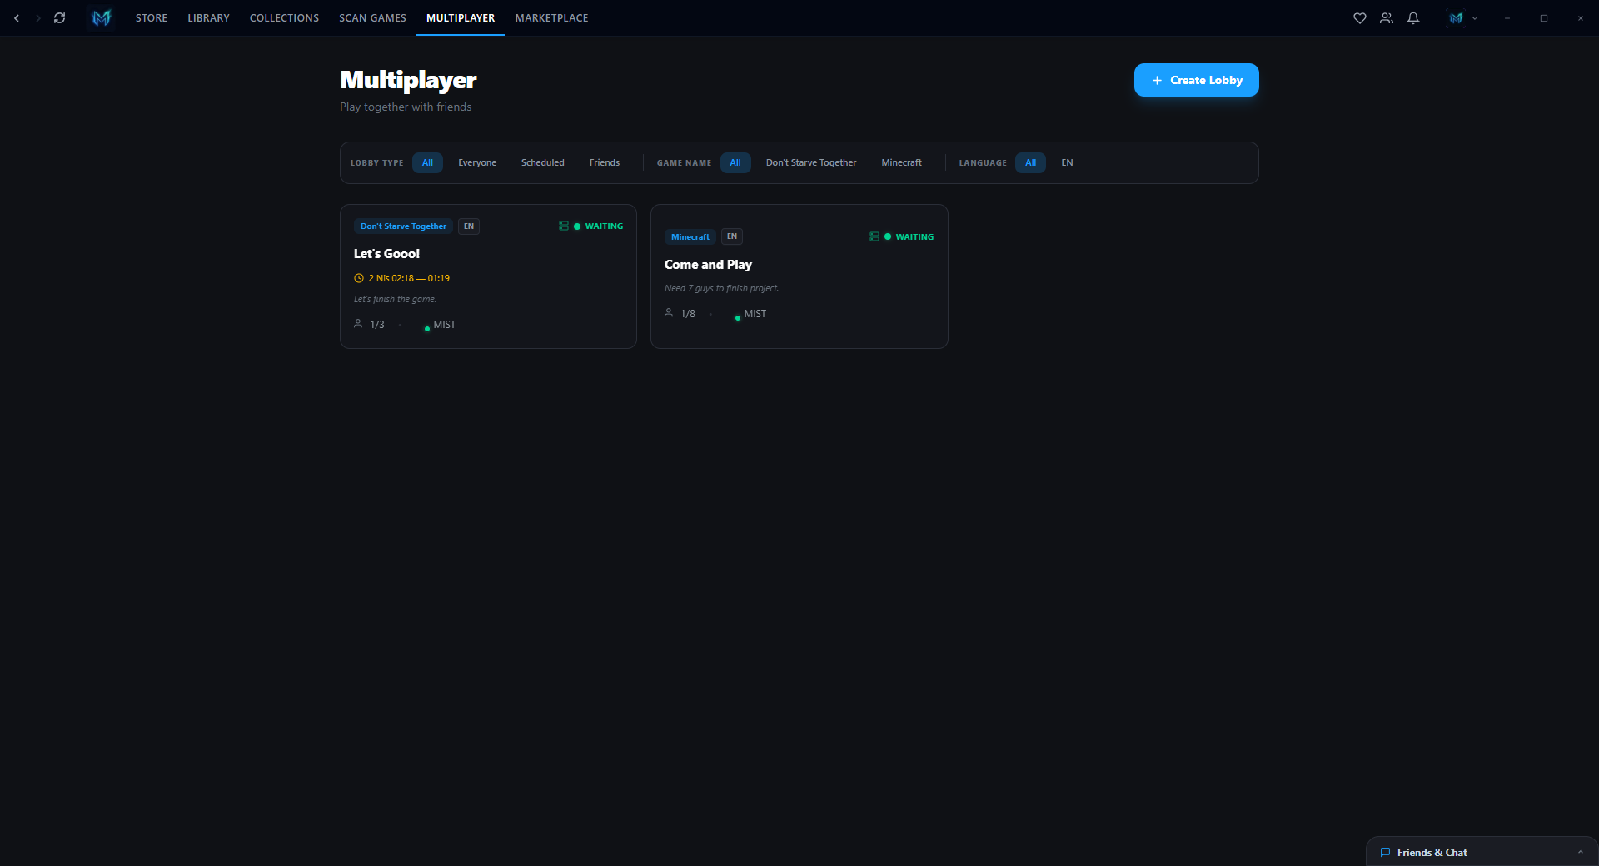Image resolution: width=1599 pixels, height=866 pixels.
Task: Select All under Language filter
Action: click(x=1030, y=162)
